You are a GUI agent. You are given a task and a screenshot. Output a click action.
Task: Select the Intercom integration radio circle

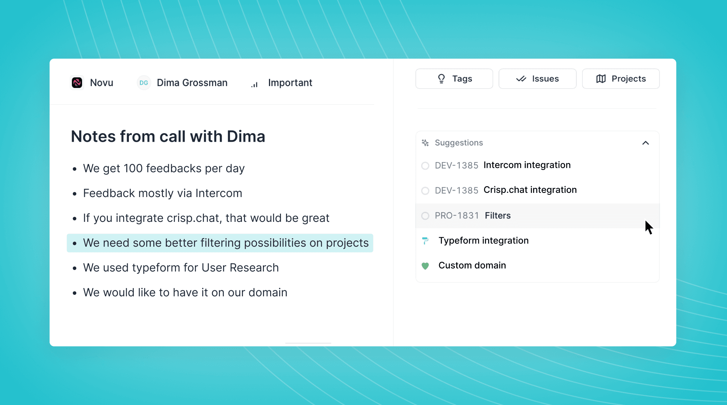click(x=425, y=166)
